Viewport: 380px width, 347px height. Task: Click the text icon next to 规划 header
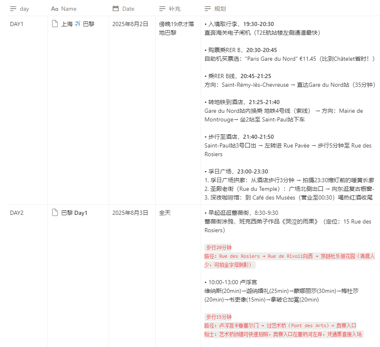(x=208, y=9)
